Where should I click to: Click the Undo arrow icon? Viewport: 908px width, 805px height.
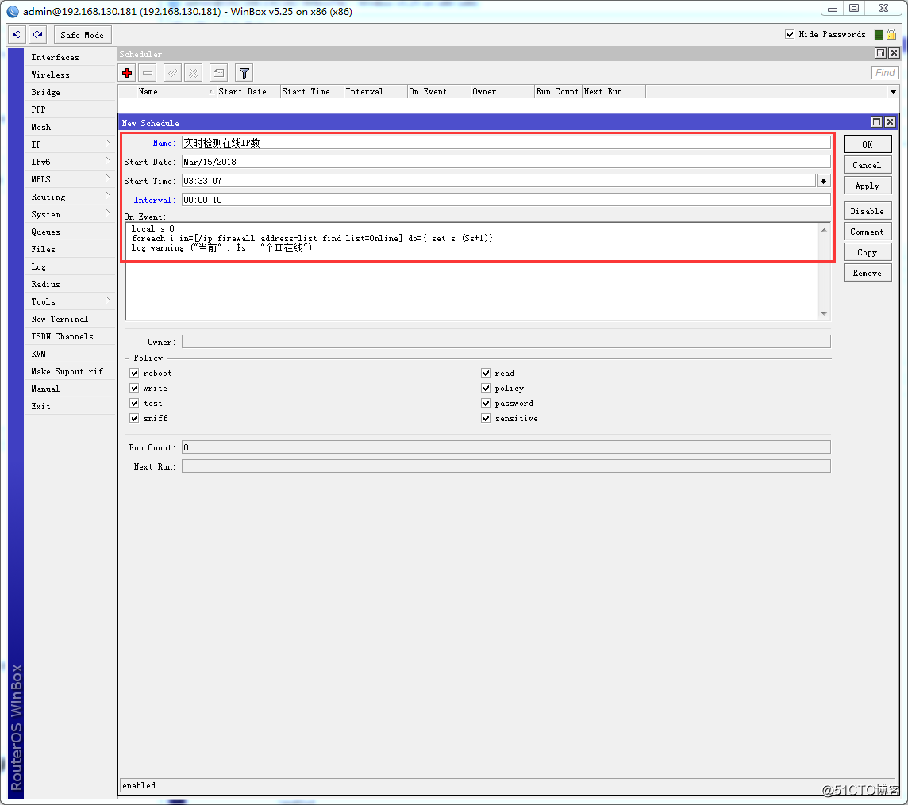click(17, 35)
